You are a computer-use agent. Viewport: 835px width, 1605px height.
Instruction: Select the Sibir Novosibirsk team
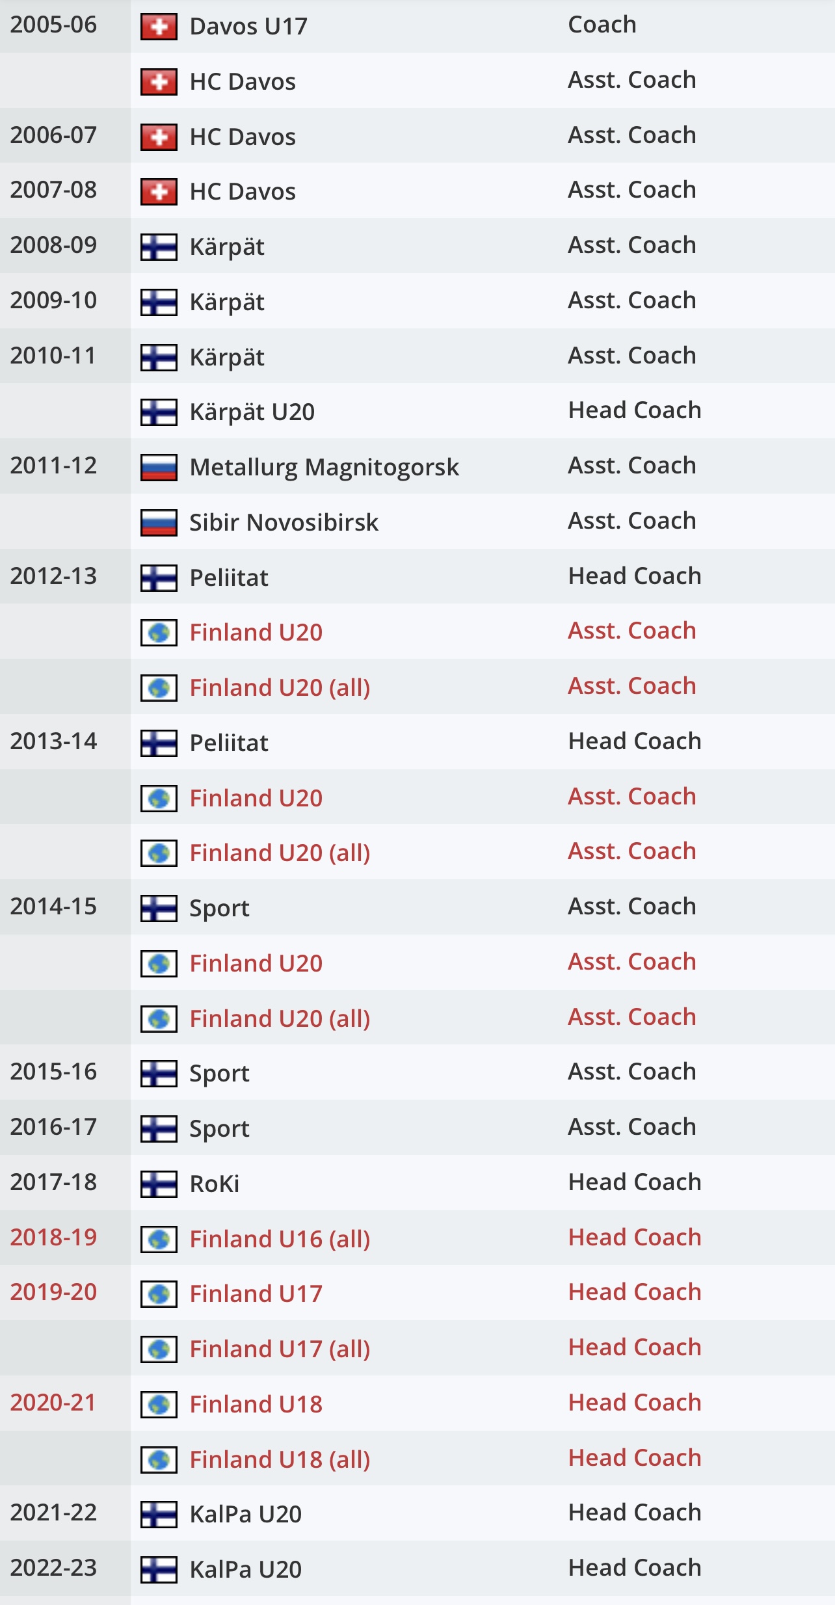[284, 522]
